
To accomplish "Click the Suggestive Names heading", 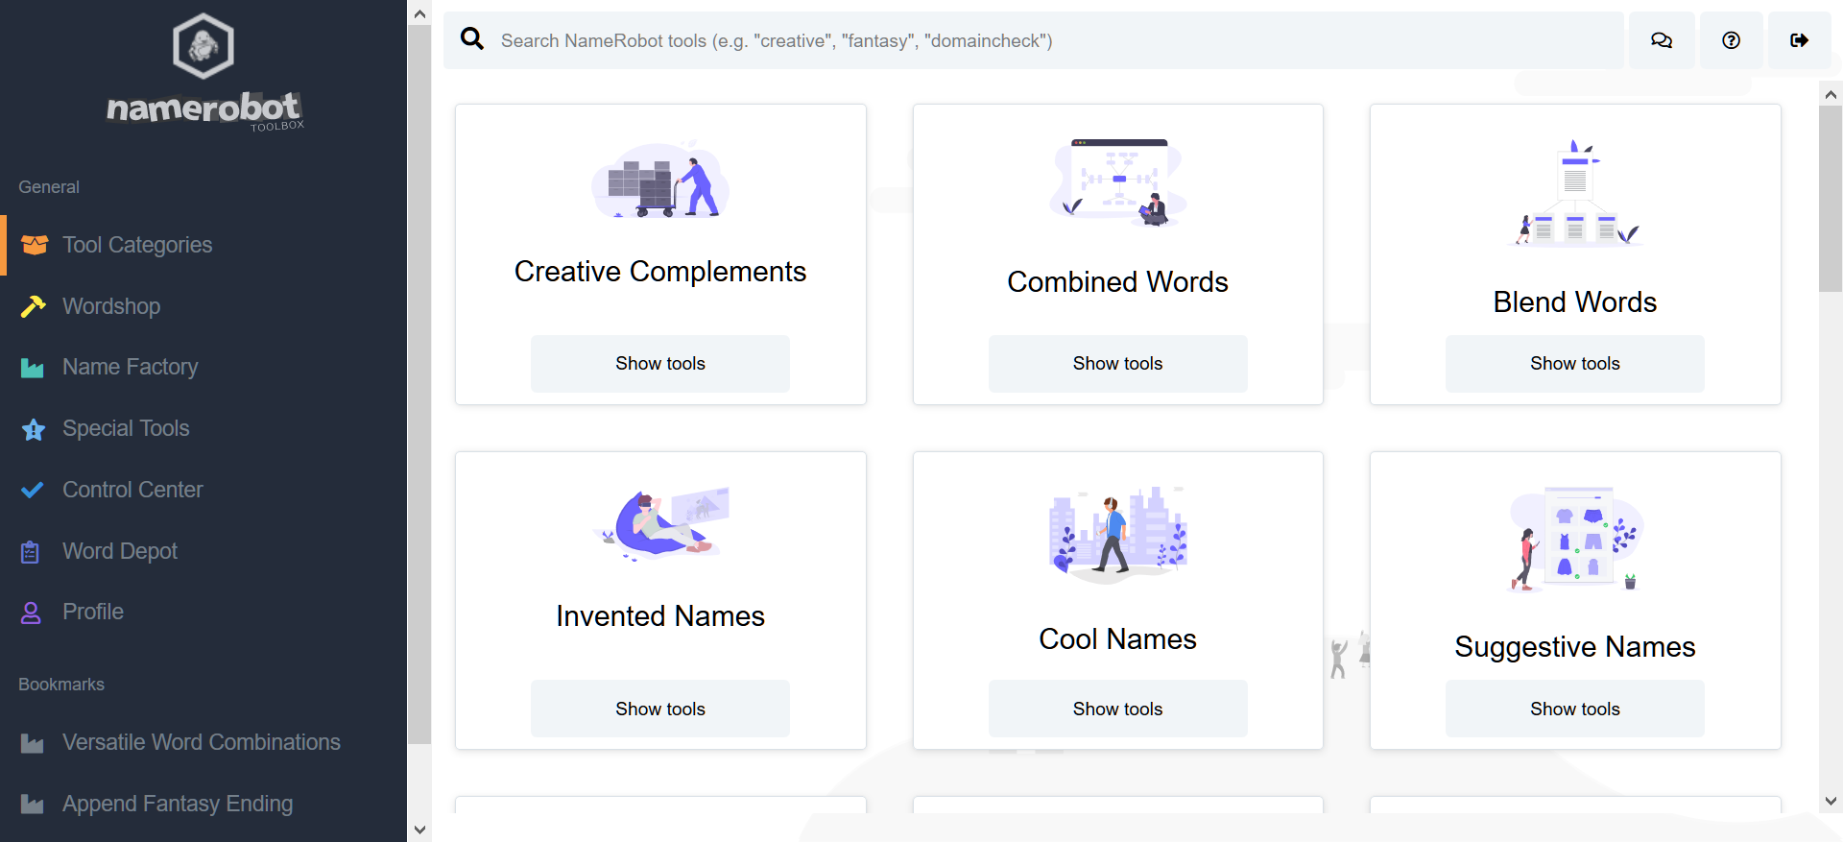I will pyautogui.click(x=1575, y=647).
